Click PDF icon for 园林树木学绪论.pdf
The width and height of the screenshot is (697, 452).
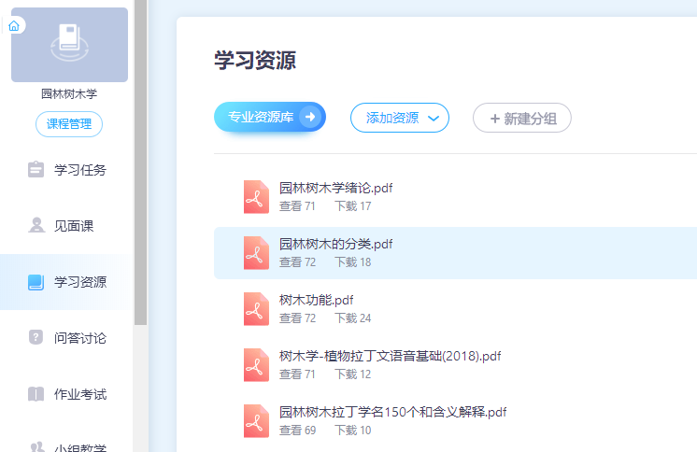tap(256, 197)
